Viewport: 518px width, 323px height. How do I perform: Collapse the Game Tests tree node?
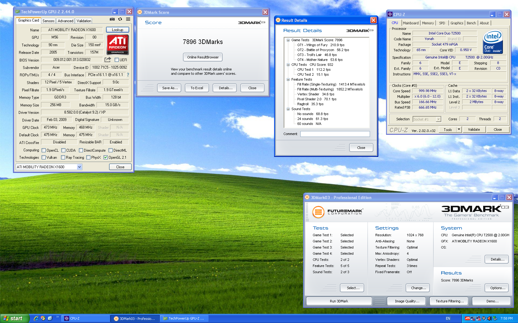tap(288, 40)
